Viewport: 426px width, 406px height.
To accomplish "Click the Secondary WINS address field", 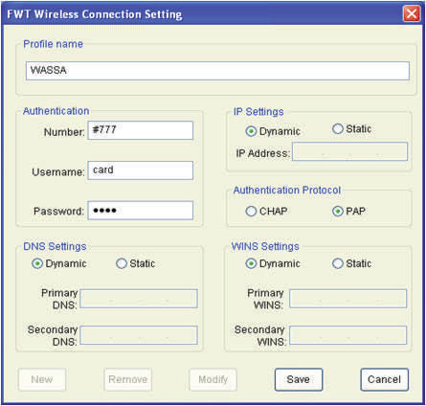I will 348,335.
